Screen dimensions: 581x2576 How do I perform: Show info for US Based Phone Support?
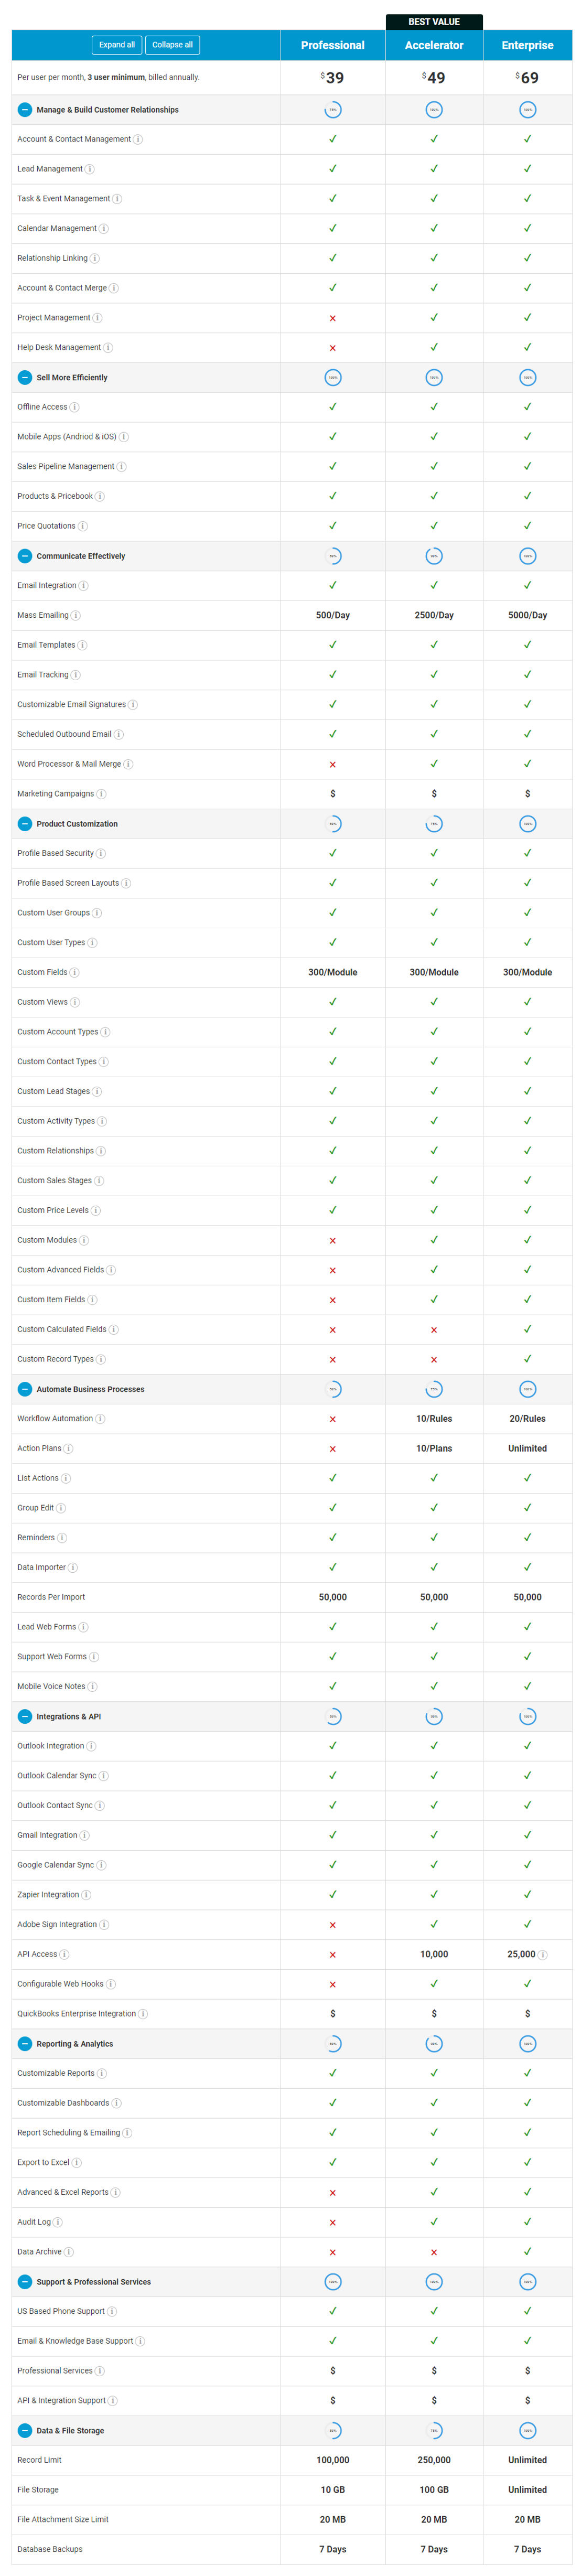coord(112,2312)
